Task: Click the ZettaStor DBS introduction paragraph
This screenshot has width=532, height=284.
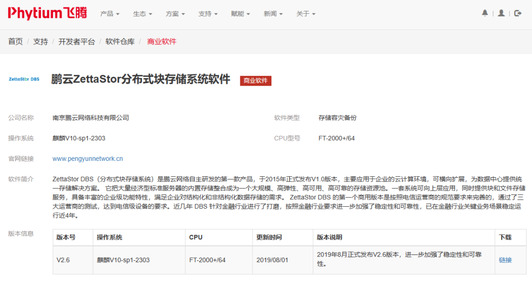Action: 289,197
